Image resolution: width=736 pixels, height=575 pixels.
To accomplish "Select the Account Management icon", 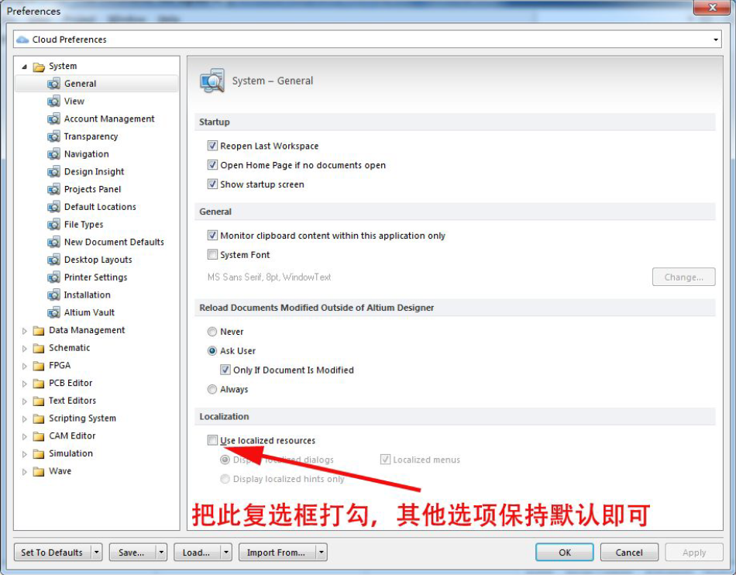I will (53, 119).
